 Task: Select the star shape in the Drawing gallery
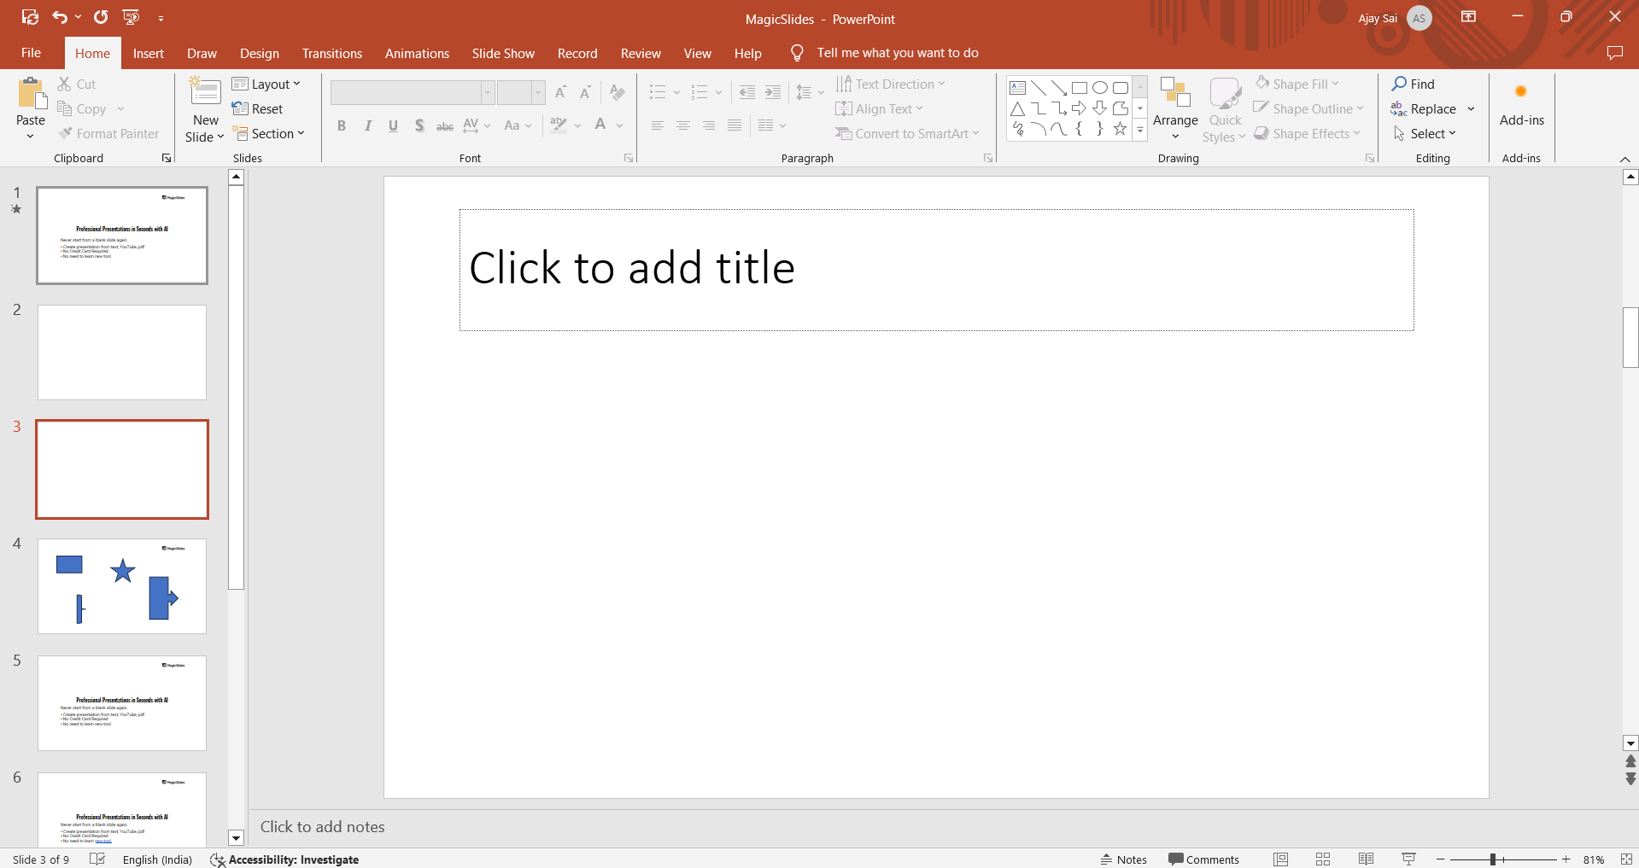[x=1120, y=129]
